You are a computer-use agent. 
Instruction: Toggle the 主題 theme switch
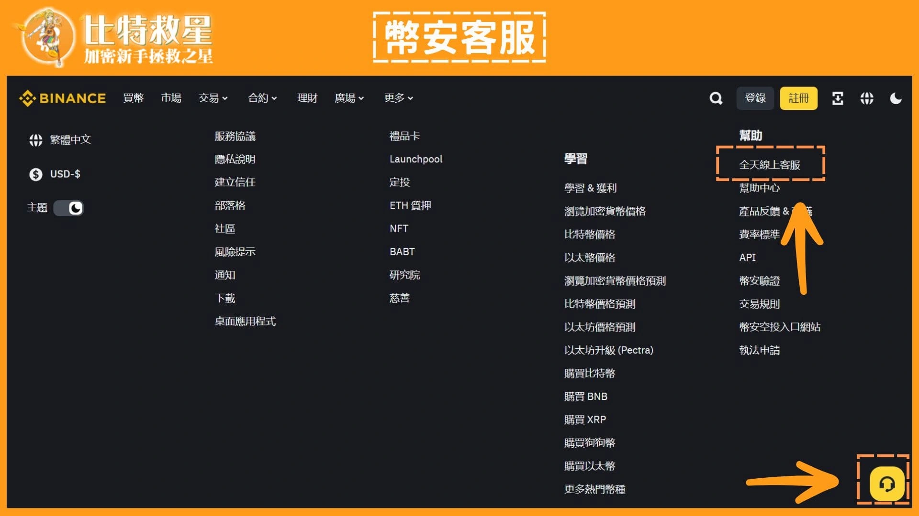pyautogui.click(x=68, y=208)
